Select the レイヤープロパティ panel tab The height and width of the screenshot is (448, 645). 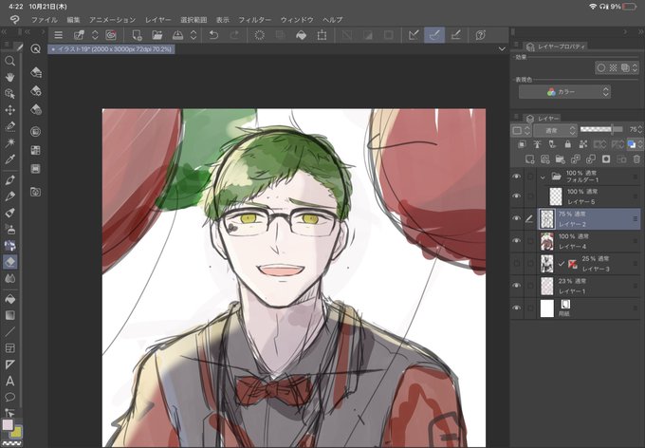556,47
